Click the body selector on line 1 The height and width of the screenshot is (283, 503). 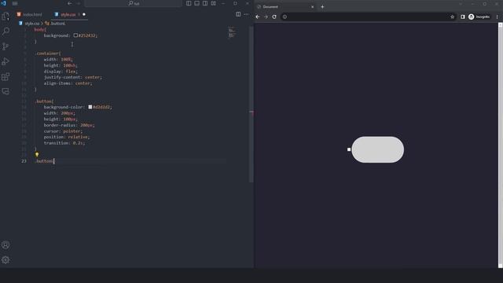40,30
